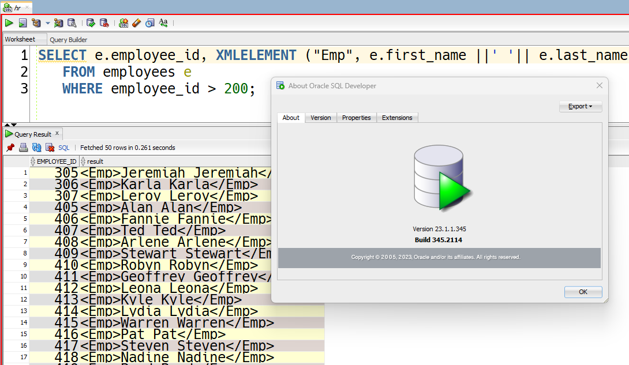Click the Commit database icon
The image size is (629, 365).
(x=91, y=23)
